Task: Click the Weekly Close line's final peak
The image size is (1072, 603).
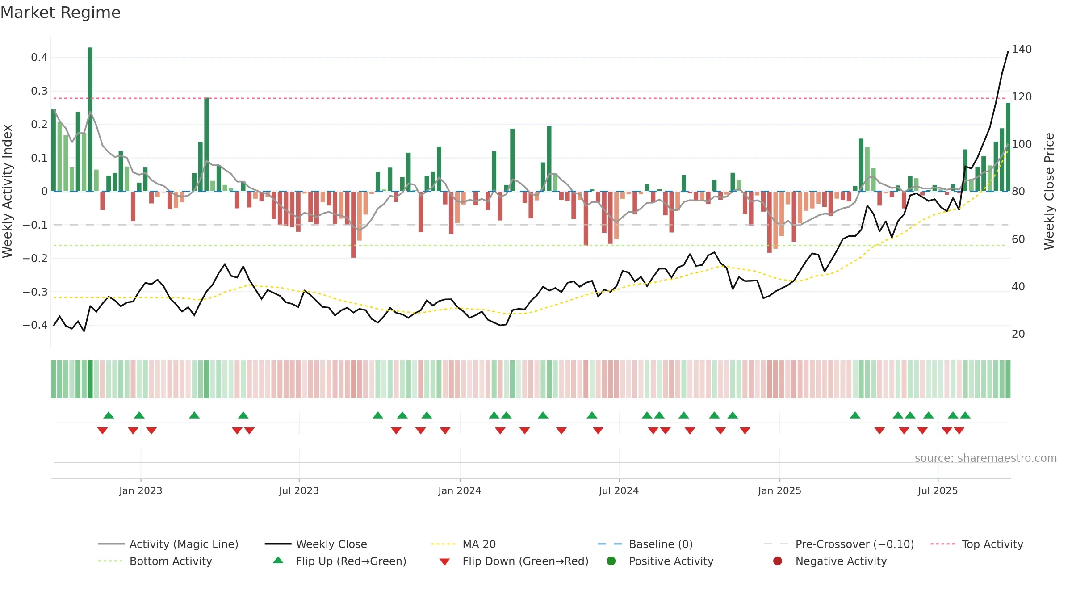Action: [1008, 52]
